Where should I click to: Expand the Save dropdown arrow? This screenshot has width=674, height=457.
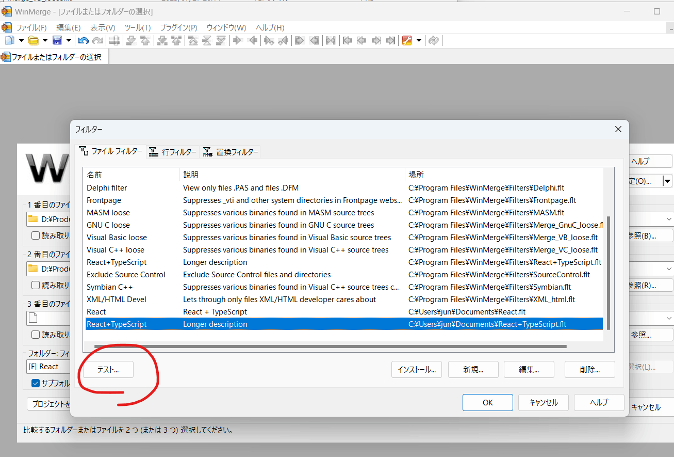coord(69,40)
